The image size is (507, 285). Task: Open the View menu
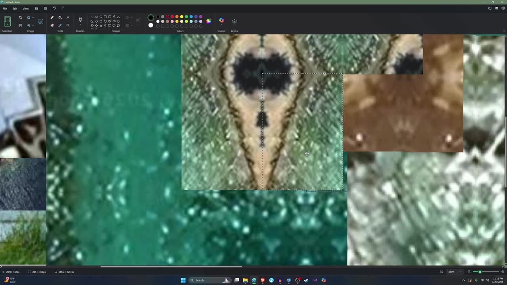[25, 8]
